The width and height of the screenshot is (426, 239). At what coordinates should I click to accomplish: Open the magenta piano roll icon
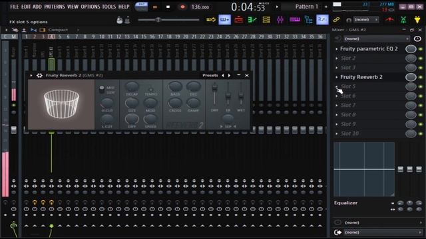coord(294,19)
